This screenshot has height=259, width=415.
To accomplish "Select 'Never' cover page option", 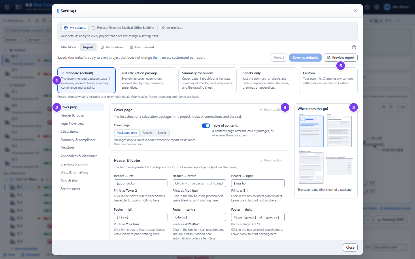I will (x=162, y=133).
